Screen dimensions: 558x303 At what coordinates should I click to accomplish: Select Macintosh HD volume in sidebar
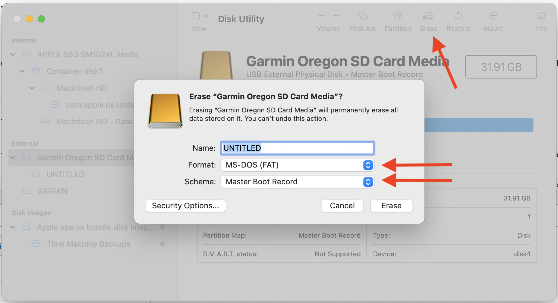tap(81, 88)
